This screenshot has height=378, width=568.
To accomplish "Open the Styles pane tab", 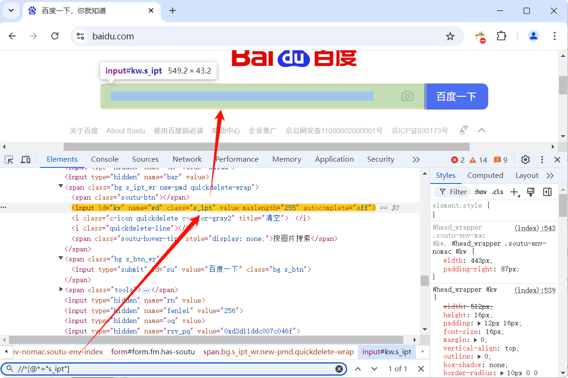I will 445,175.
